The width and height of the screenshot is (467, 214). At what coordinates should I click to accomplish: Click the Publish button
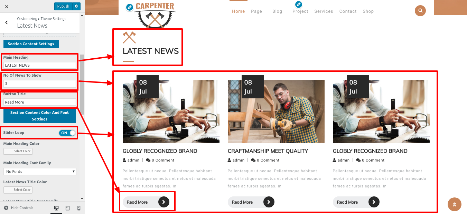(x=63, y=6)
